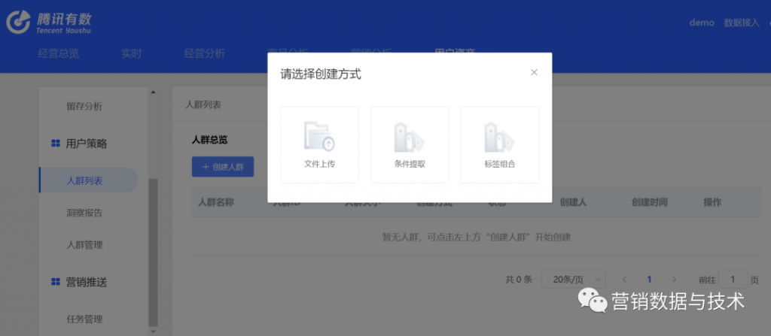Image resolution: width=771 pixels, height=336 pixels.
Task: Open the 数据接入 link
Action: pos(741,23)
